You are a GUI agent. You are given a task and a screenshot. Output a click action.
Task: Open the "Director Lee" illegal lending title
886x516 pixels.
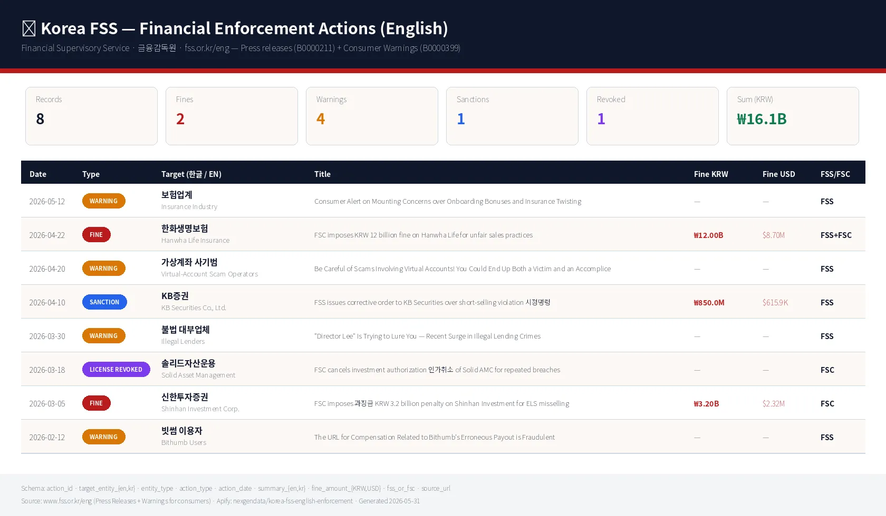[x=427, y=336]
